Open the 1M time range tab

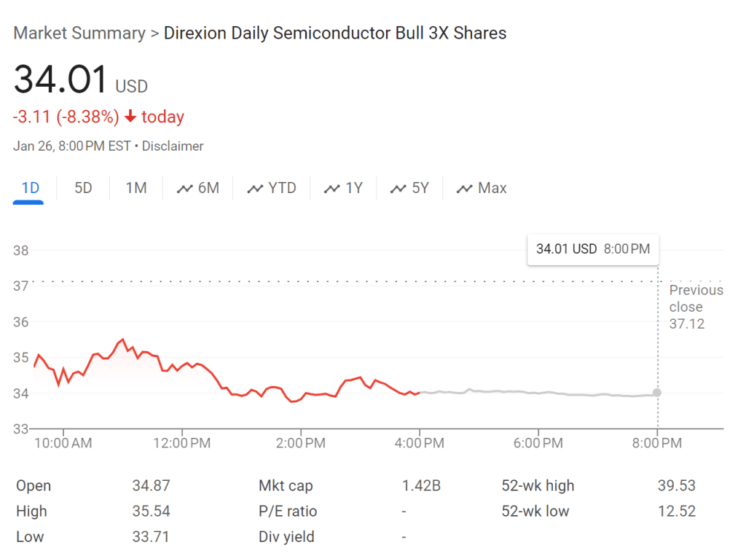136,188
